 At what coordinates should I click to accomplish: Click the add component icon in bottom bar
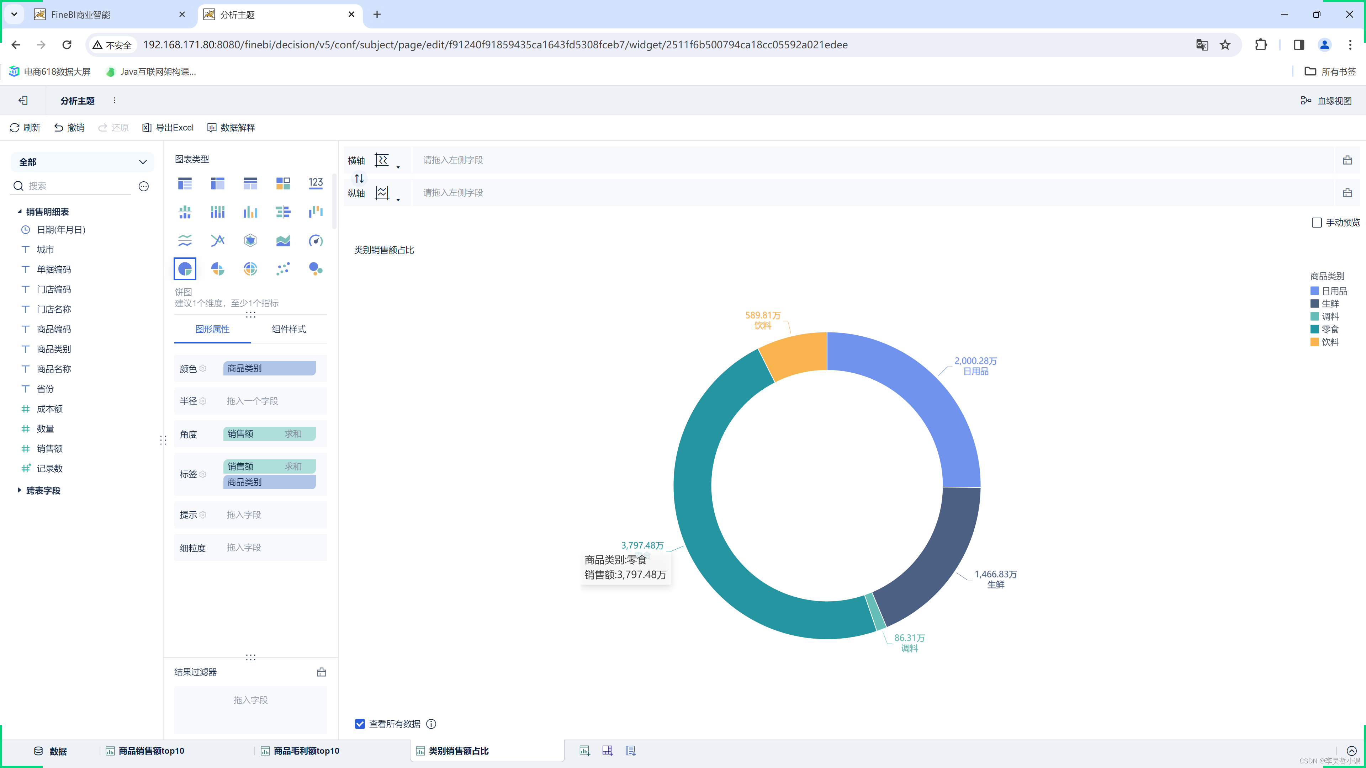point(584,751)
